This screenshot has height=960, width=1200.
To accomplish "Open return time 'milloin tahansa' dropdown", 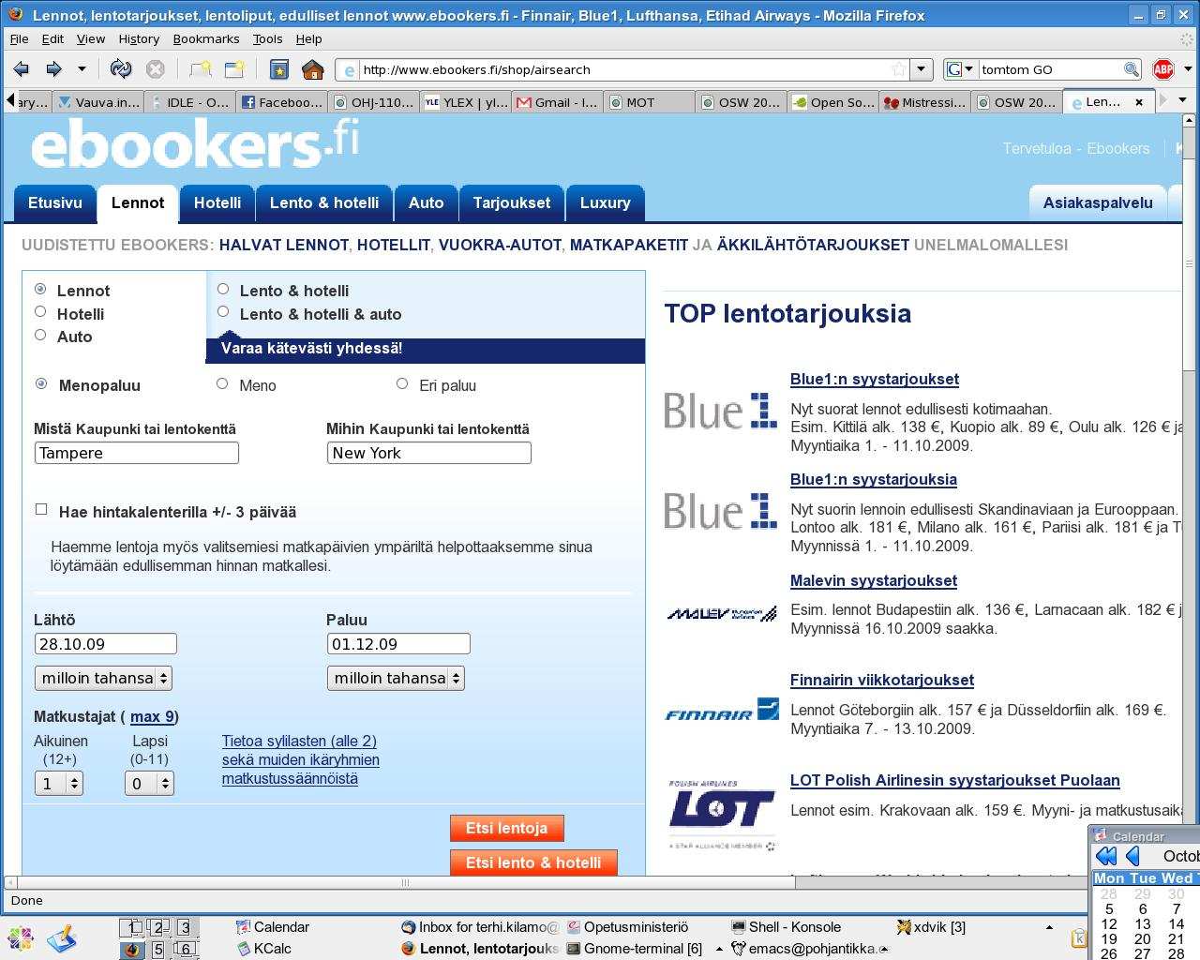I will tap(396, 678).
